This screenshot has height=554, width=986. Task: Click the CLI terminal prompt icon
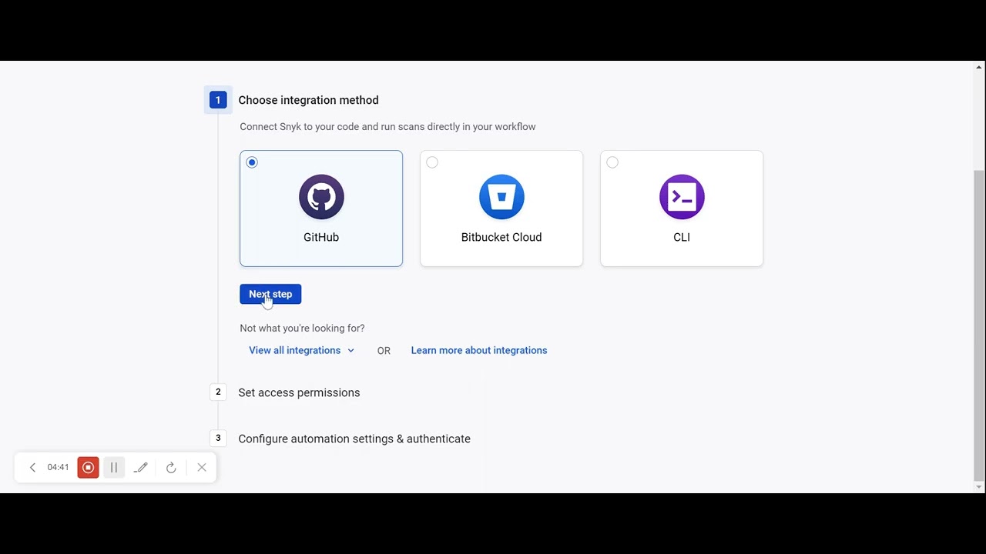[682, 197]
